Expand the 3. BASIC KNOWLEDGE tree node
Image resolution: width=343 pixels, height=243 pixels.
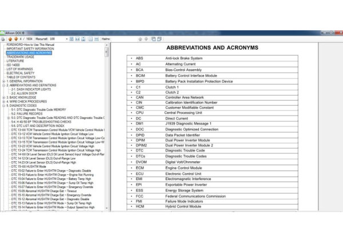pyautogui.click(x=3, y=97)
